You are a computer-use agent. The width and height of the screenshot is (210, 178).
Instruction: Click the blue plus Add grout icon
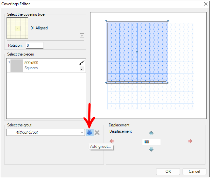89,133
